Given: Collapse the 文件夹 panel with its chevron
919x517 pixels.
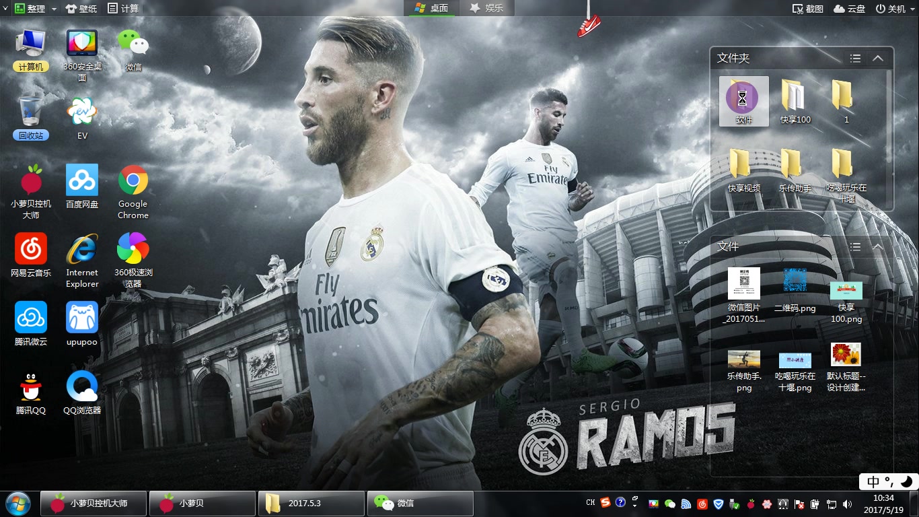Looking at the screenshot, I should (877, 59).
